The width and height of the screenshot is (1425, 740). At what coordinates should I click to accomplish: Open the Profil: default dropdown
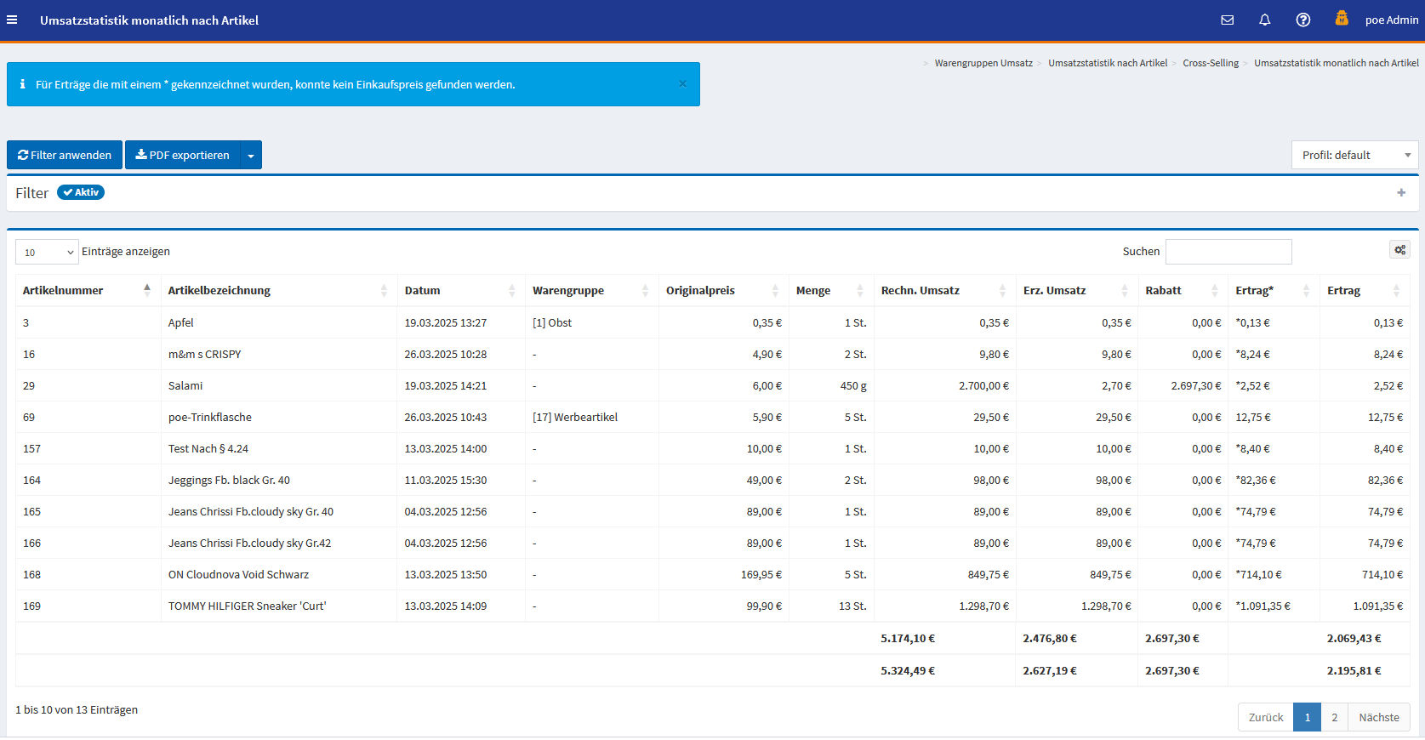[1354, 155]
